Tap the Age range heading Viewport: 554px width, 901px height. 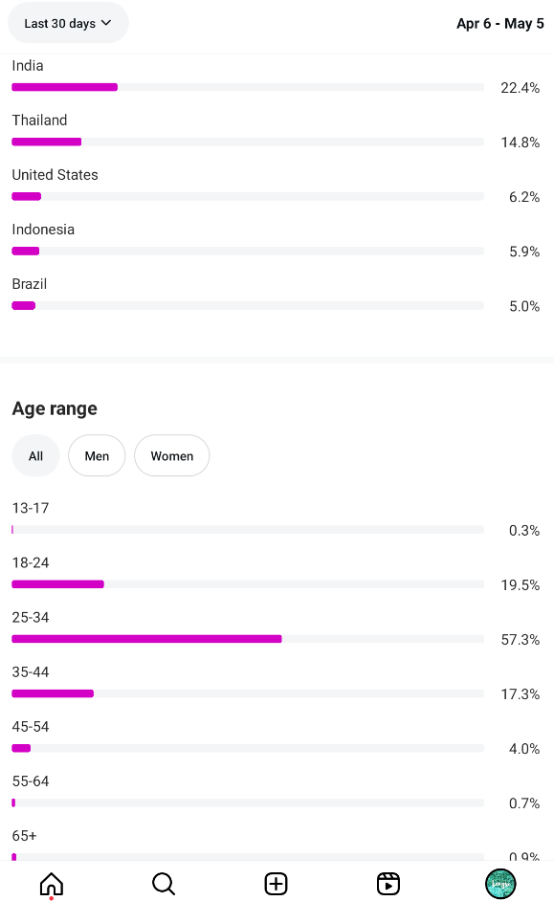coord(55,408)
